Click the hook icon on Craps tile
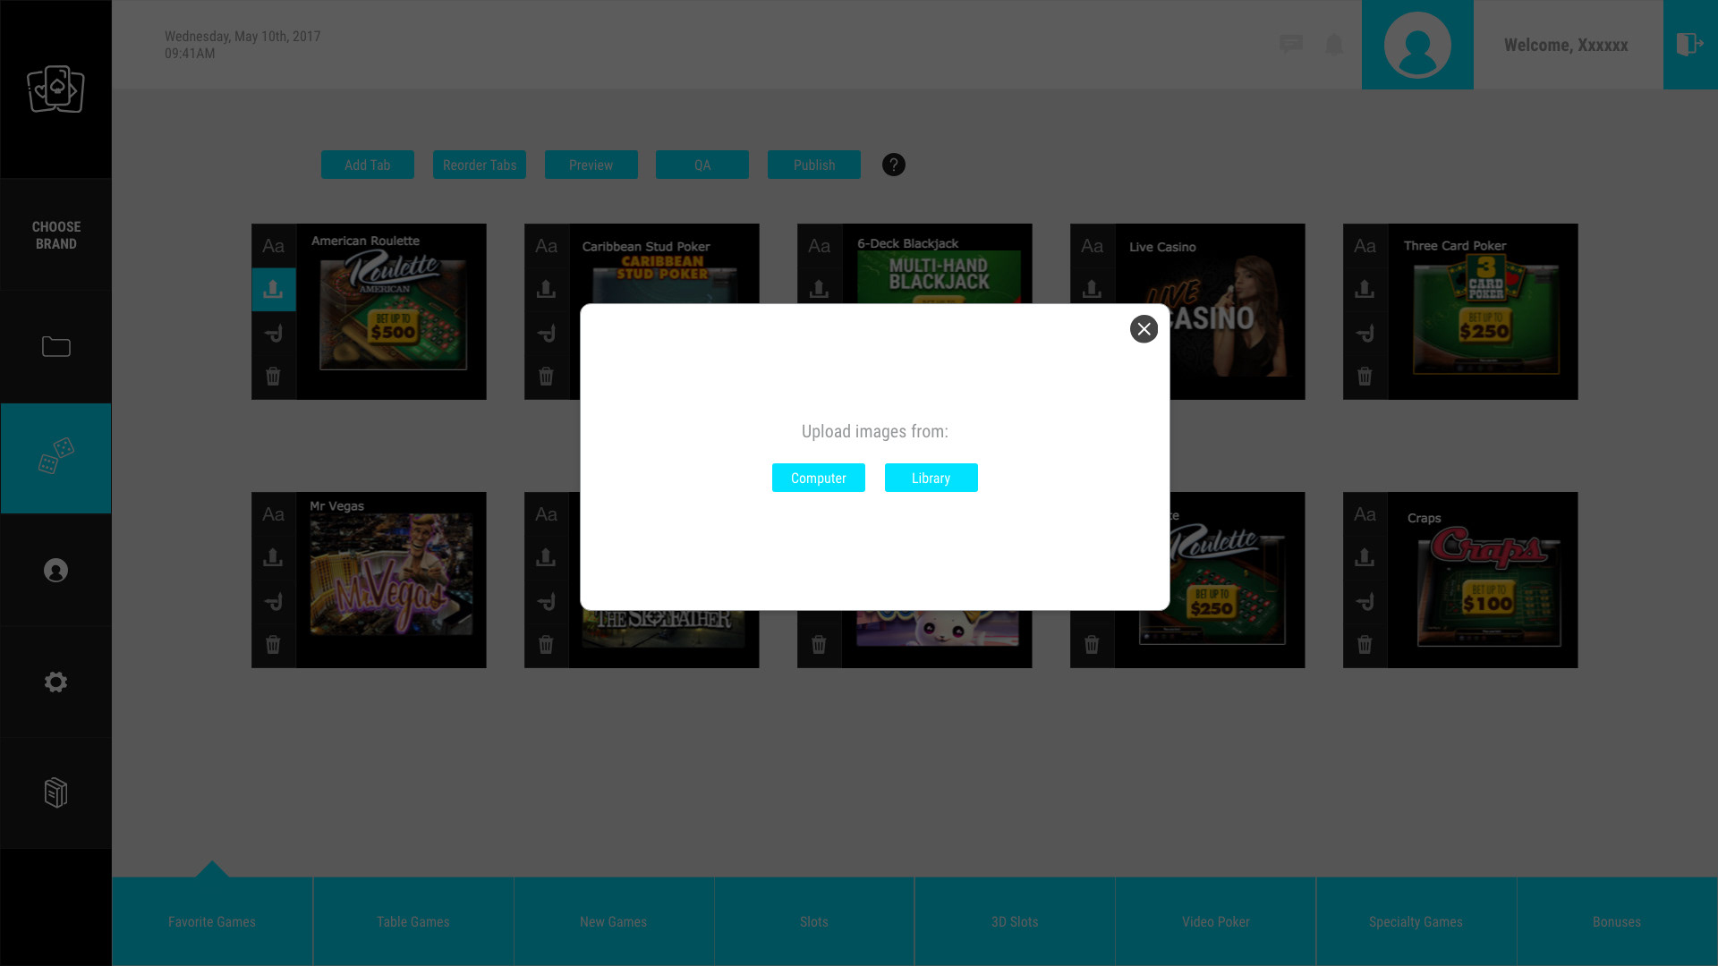 pyautogui.click(x=1365, y=602)
